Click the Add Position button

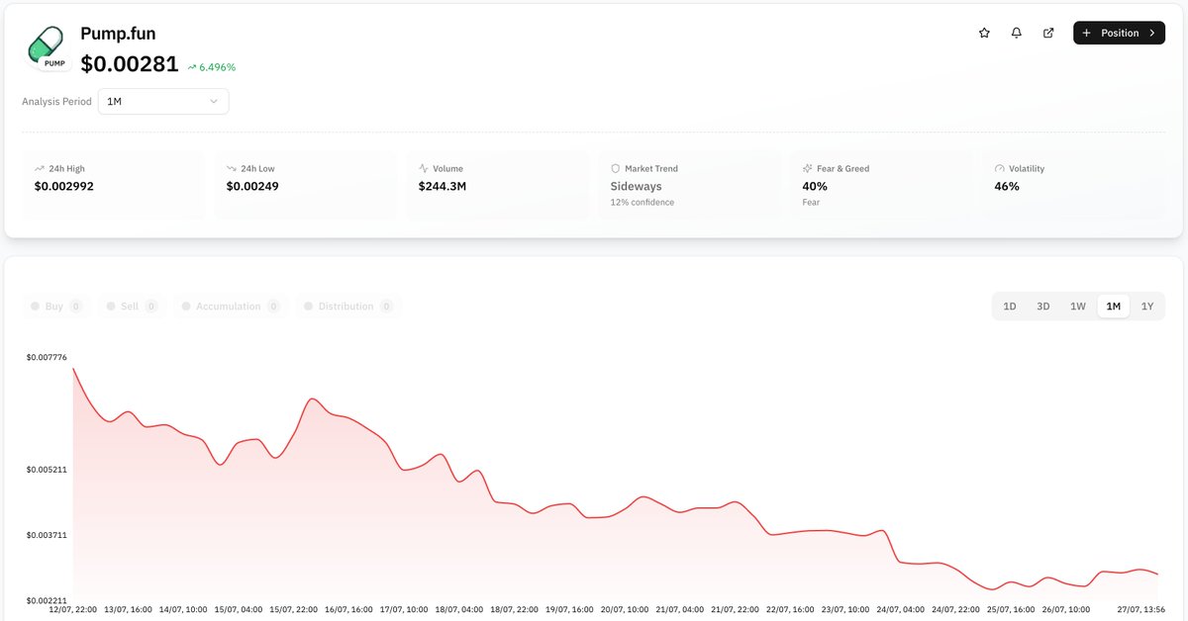1119,33
